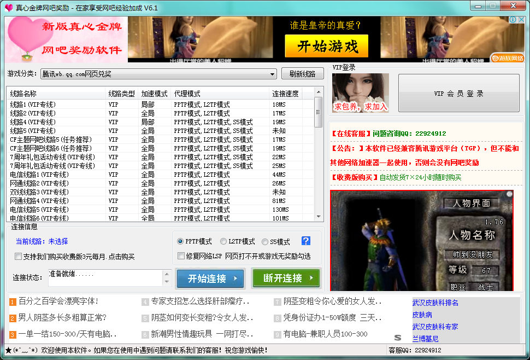Click the line list scroll-down arrow
Viewport: 530px width, 360px height.
click(x=318, y=217)
